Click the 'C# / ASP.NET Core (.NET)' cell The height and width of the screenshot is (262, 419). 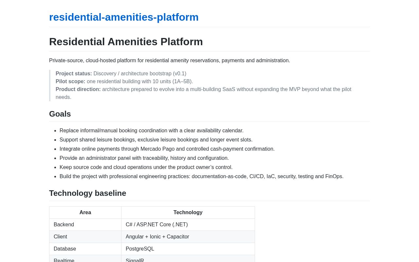(188, 225)
